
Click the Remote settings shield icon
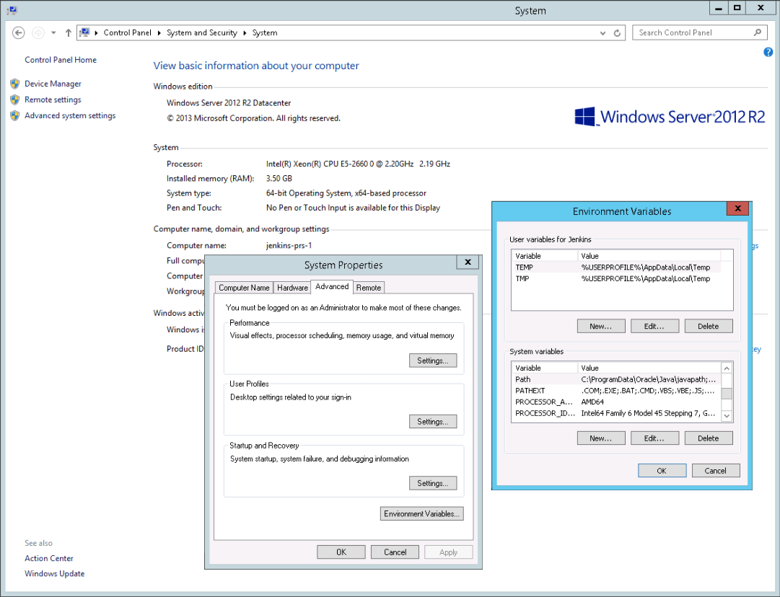[14, 99]
